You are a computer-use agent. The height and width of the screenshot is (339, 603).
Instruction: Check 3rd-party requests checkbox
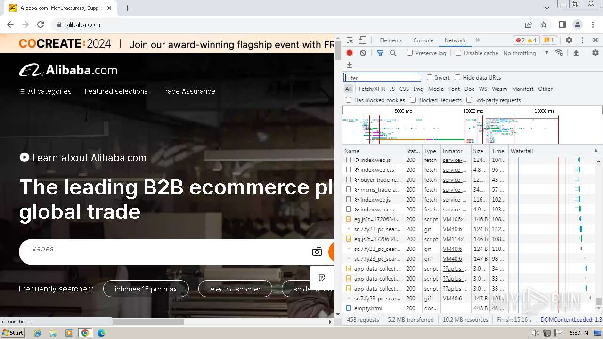(x=469, y=100)
